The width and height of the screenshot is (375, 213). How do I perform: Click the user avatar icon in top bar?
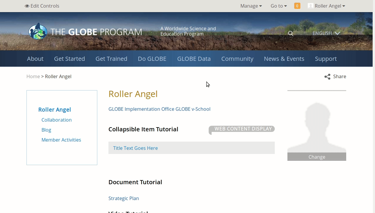point(310,6)
